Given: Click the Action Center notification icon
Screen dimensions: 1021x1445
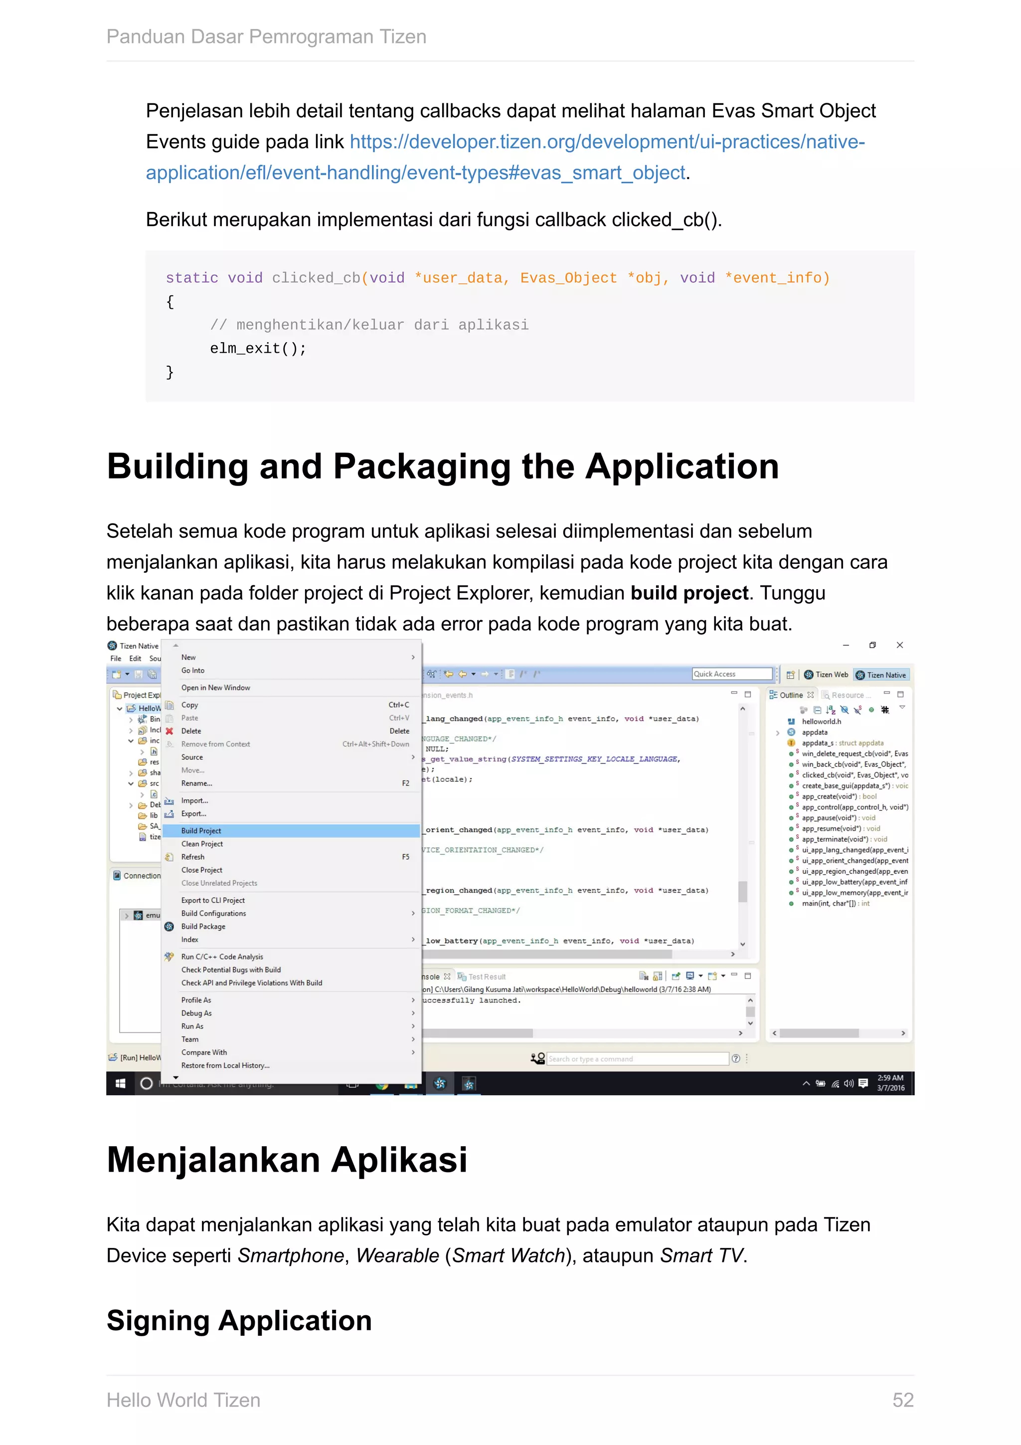Looking at the screenshot, I should click(863, 1083).
